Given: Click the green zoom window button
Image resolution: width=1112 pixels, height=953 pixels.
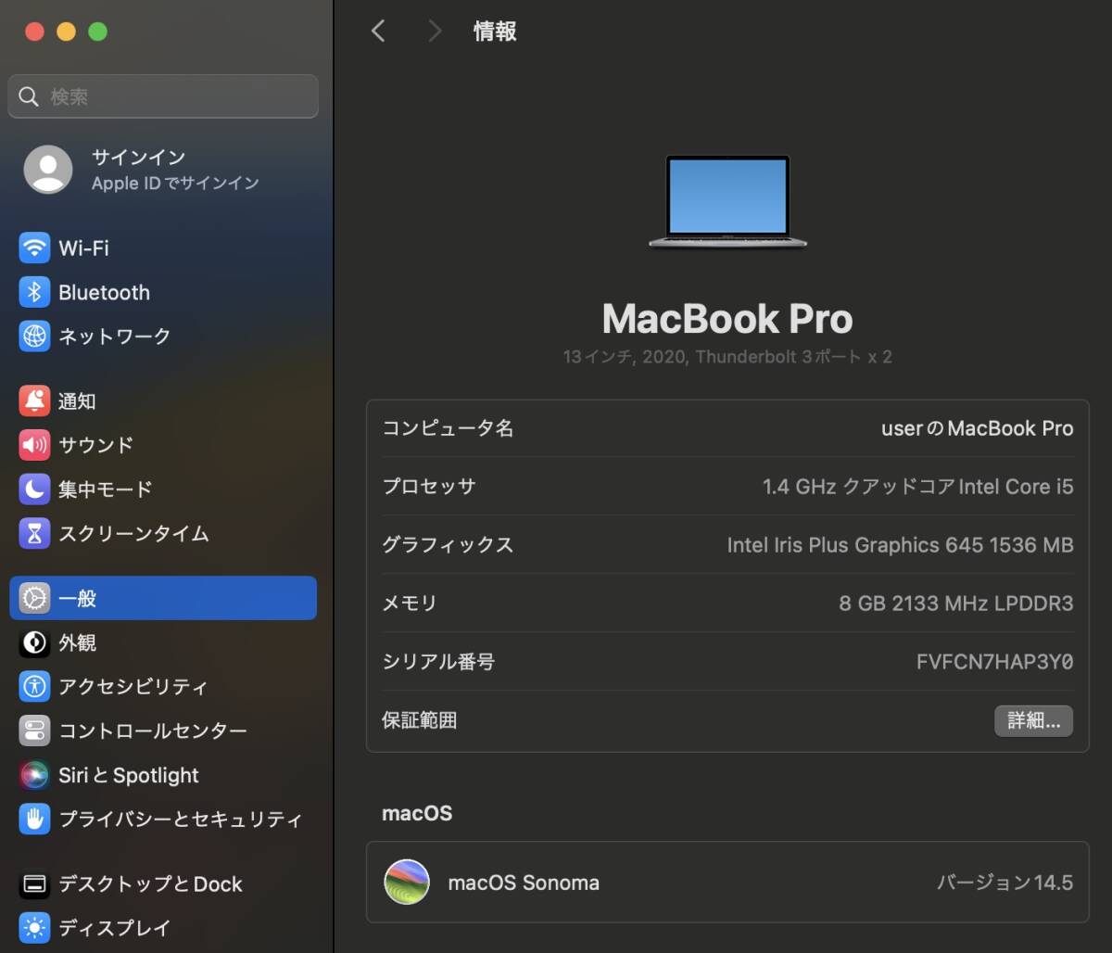Looking at the screenshot, I should (x=97, y=32).
